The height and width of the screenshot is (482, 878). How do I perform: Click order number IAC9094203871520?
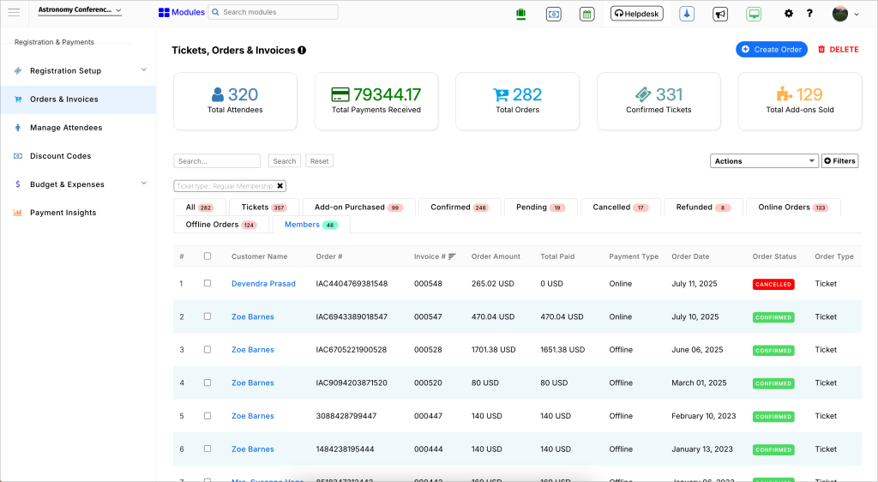[351, 383]
